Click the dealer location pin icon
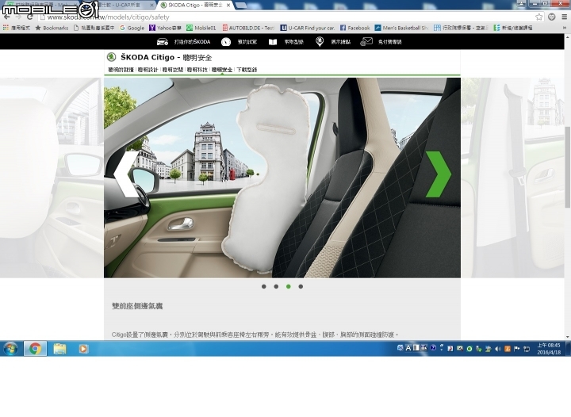 320,41
